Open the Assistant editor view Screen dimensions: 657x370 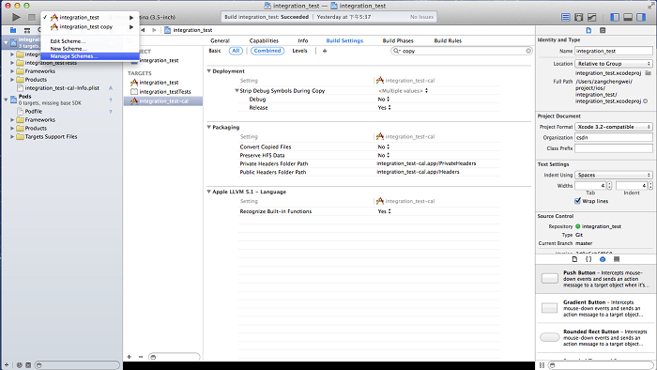(579, 17)
